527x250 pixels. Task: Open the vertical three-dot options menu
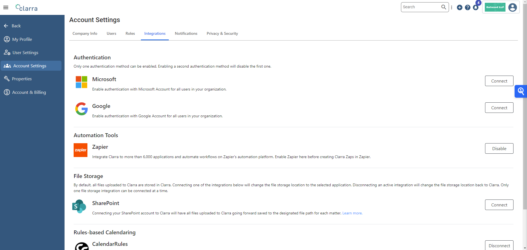tap(451, 7)
